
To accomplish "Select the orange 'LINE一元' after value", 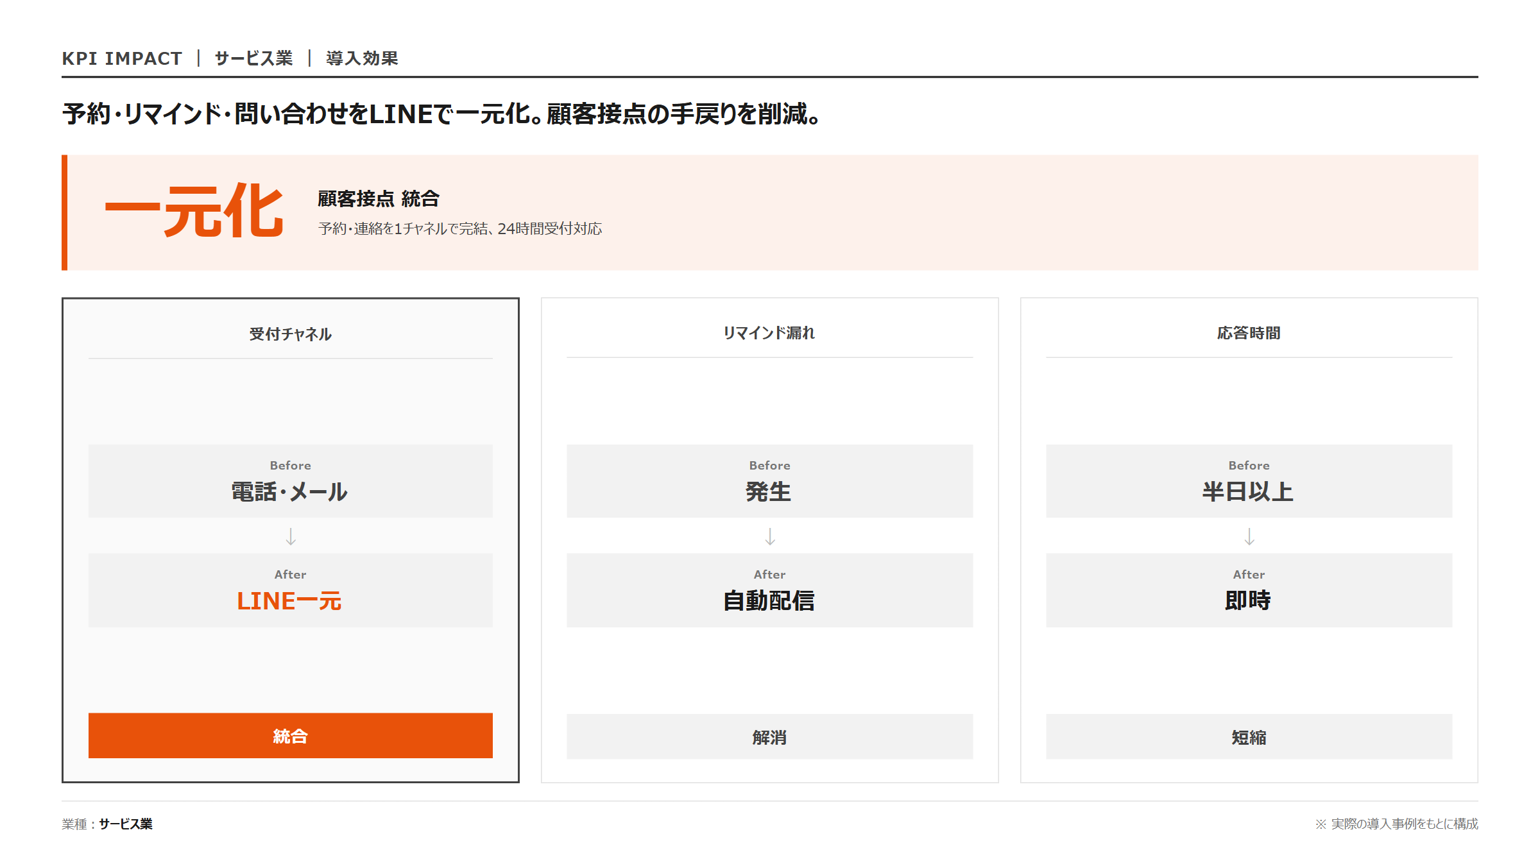I will (290, 601).
